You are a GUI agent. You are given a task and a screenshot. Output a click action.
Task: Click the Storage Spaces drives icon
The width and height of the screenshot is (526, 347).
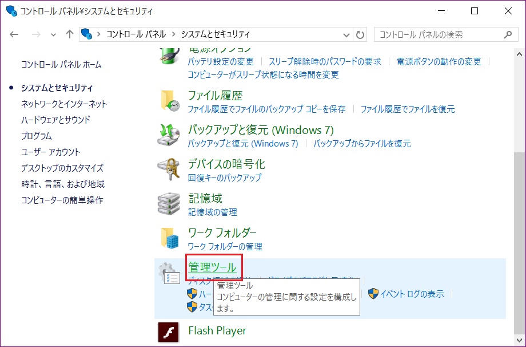[x=169, y=204]
